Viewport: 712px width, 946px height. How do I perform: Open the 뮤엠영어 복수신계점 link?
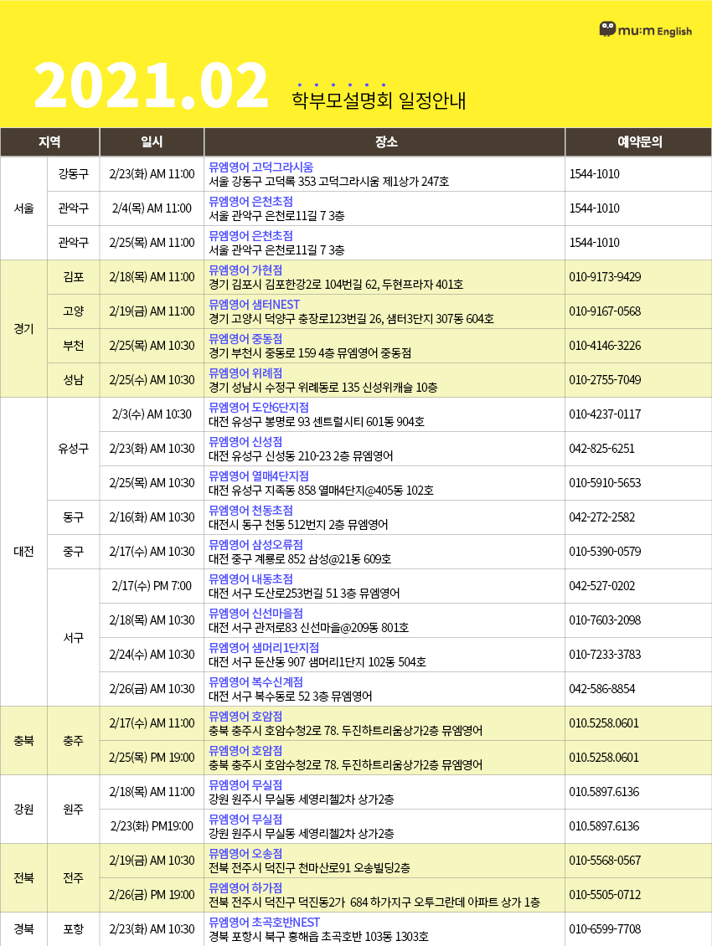pyautogui.click(x=255, y=683)
